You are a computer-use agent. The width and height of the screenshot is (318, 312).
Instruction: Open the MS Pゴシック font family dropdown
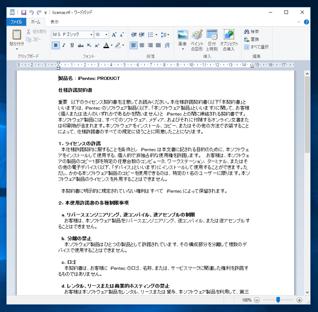(x=91, y=35)
